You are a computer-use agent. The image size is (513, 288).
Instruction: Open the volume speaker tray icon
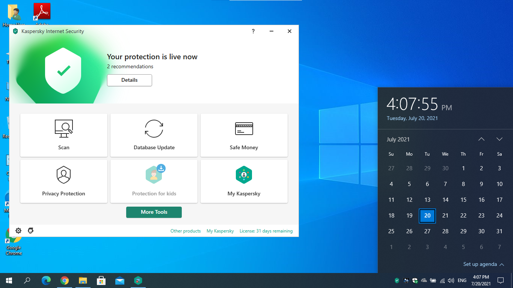(451, 280)
